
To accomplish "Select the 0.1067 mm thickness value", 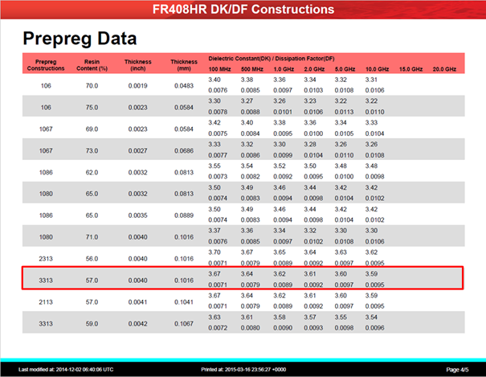I will (184, 323).
